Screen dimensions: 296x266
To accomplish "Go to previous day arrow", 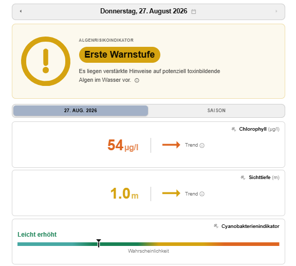I will [21, 11].
